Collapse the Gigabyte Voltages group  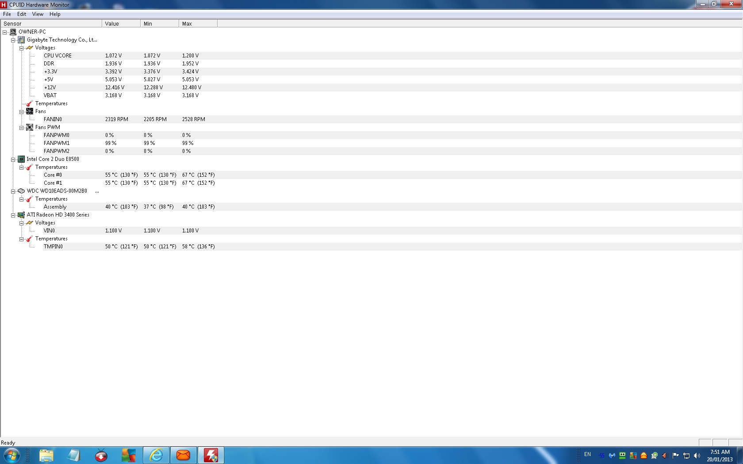tap(22, 48)
